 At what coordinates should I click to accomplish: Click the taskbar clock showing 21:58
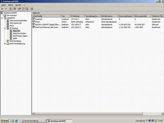(x=160, y=121)
